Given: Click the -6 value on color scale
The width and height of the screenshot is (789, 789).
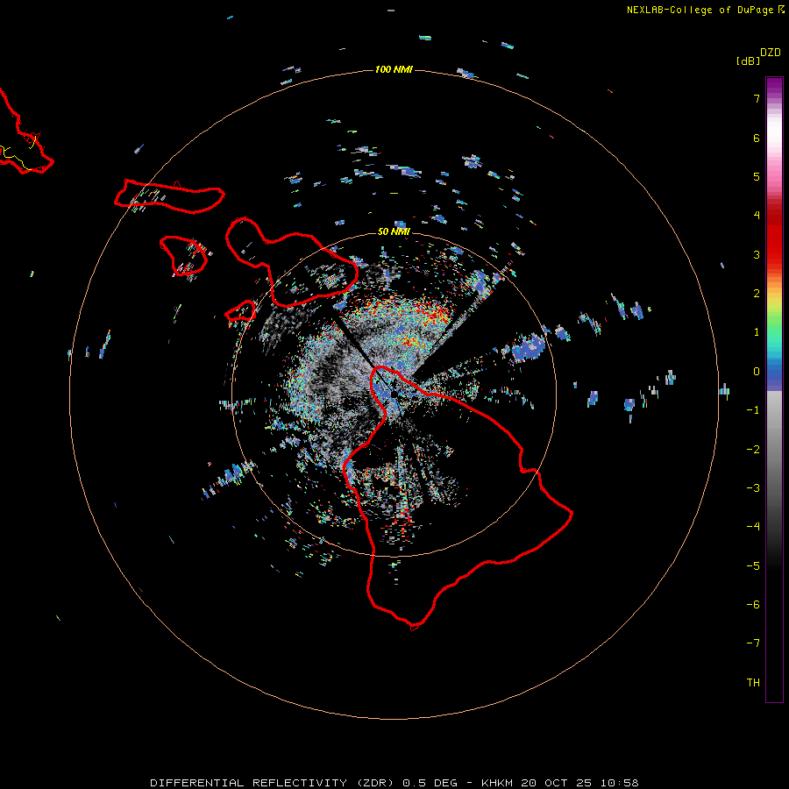Looking at the screenshot, I should tap(753, 605).
